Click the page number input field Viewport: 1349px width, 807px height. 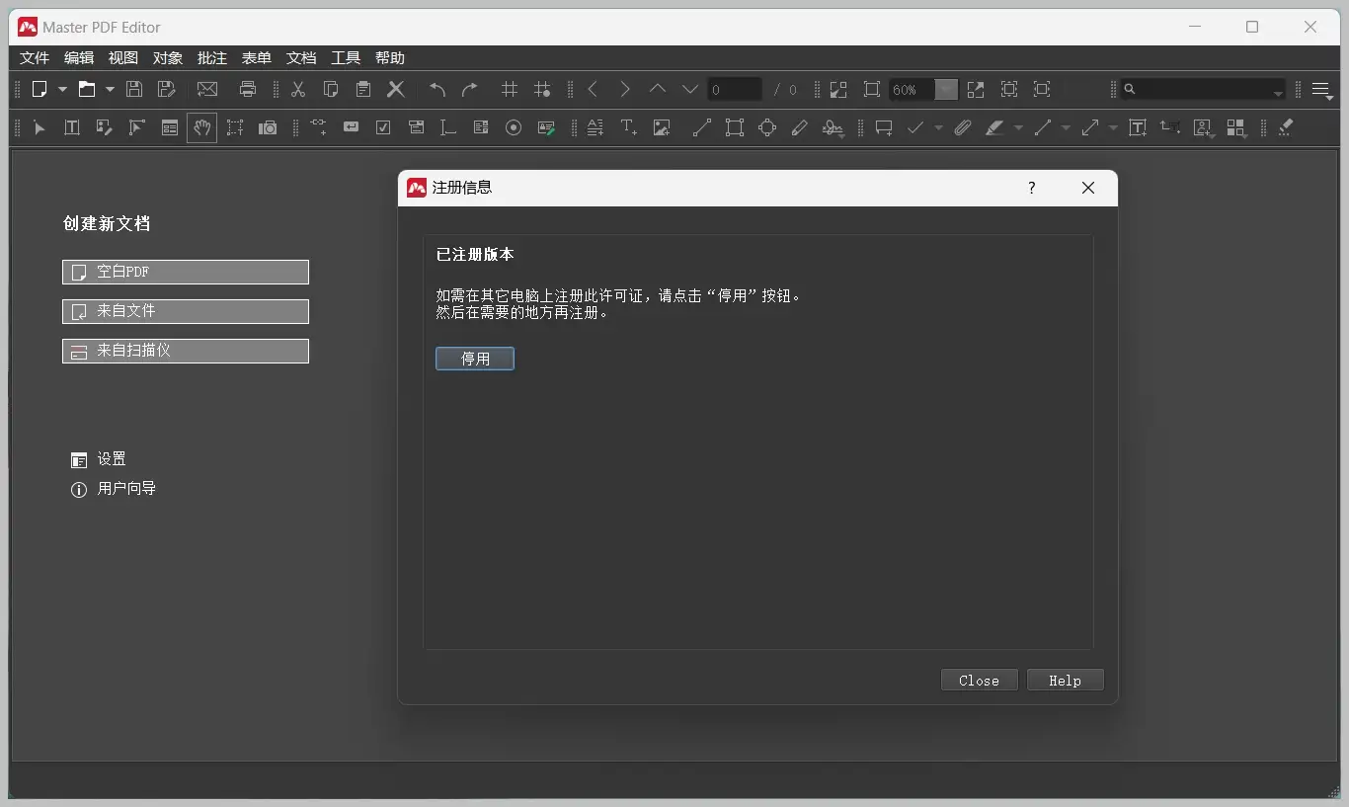click(x=734, y=90)
